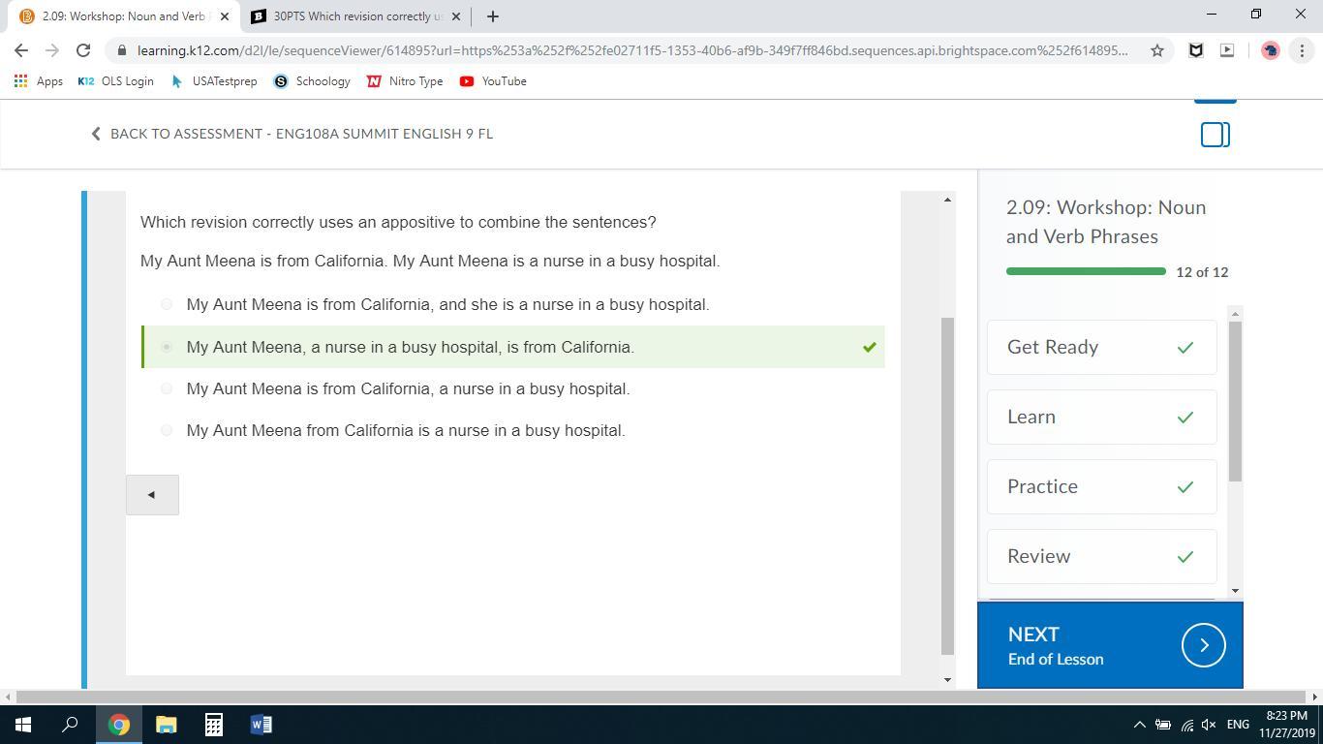Click the question panel scroll down arrow
This screenshot has width=1323, height=744.
click(x=947, y=679)
